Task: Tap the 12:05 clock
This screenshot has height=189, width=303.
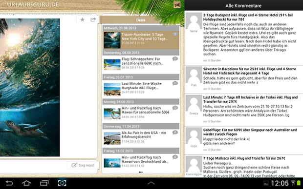Action: pyautogui.click(x=280, y=183)
